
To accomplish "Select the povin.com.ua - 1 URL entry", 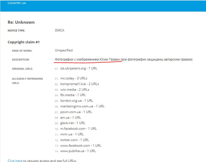I will (x=76, y=112).
